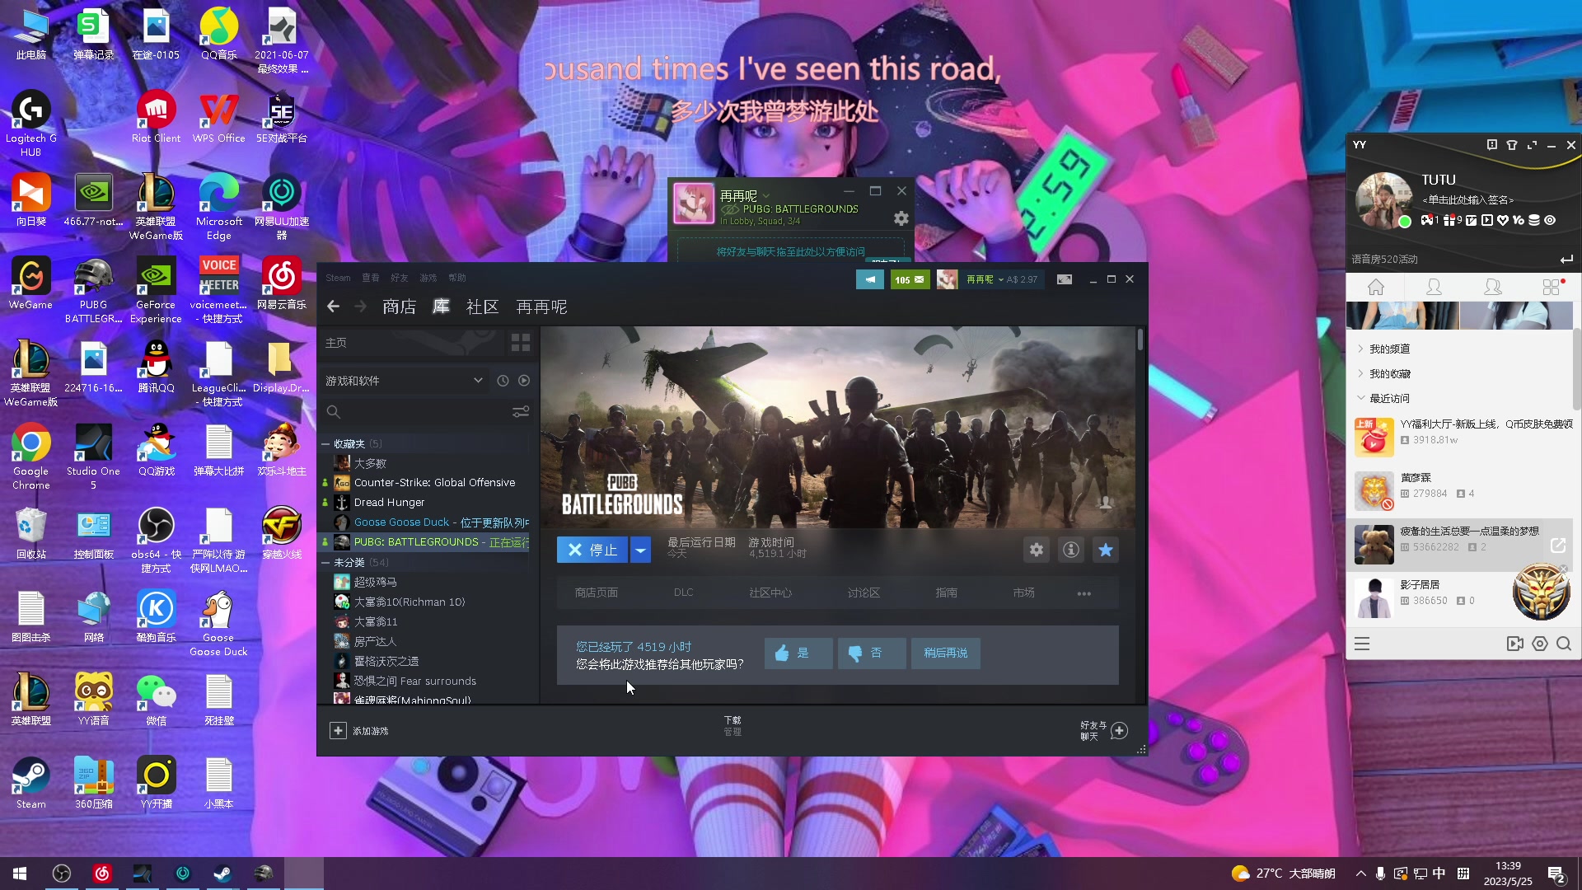1582x890 pixels.
Task: Click the Steam back navigation arrow
Action: [x=333, y=307]
